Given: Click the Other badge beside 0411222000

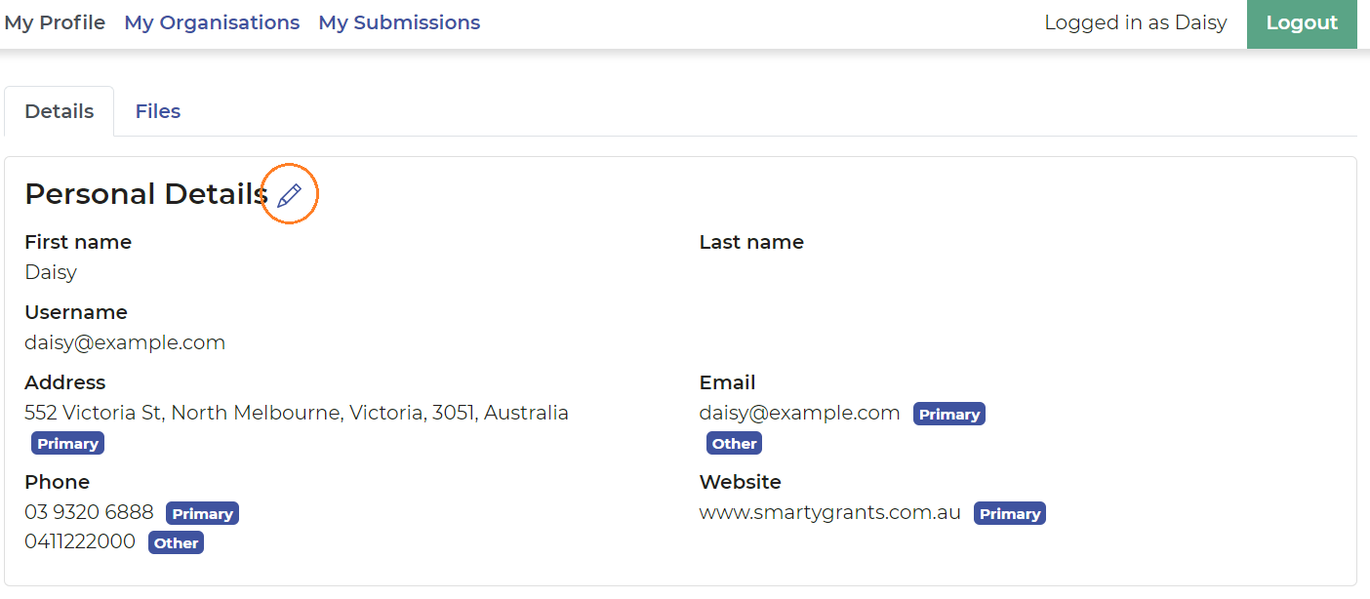Looking at the screenshot, I should click(x=176, y=543).
